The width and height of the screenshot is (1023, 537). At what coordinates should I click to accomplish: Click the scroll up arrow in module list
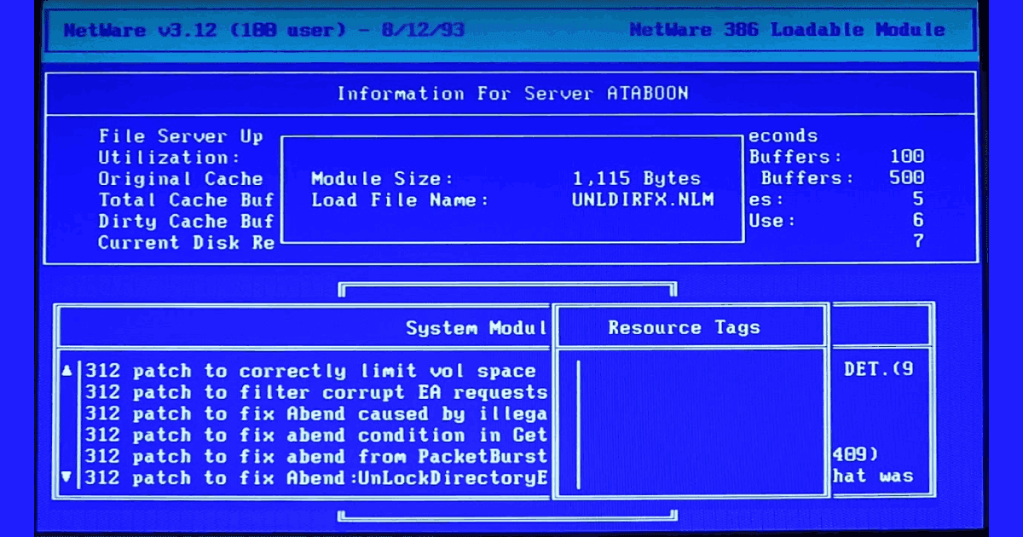pyautogui.click(x=67, y=371)
